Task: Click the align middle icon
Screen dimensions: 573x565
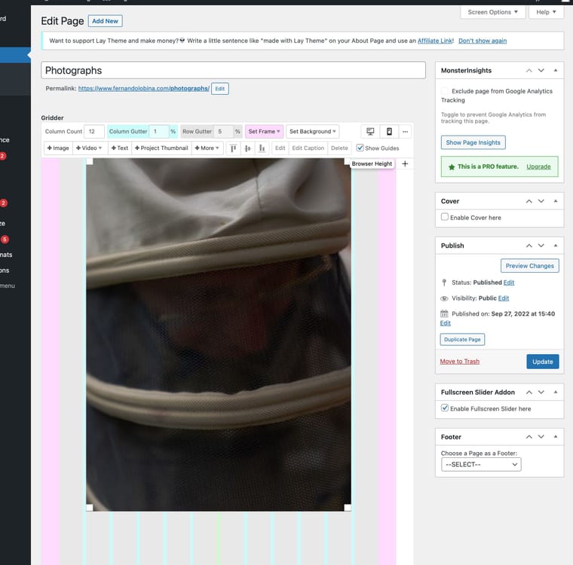Action: point(247,148)
